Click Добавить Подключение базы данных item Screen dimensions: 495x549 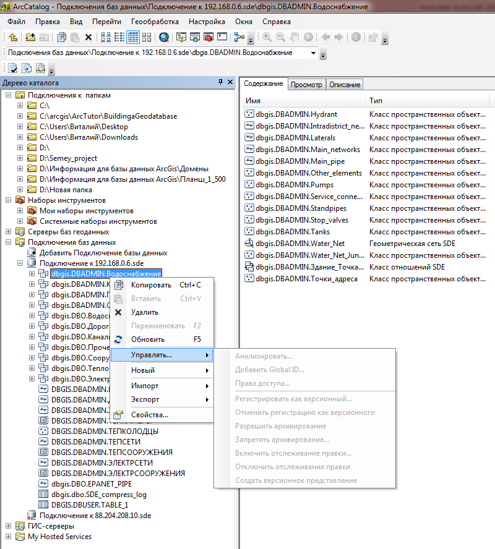click(103, 253)
